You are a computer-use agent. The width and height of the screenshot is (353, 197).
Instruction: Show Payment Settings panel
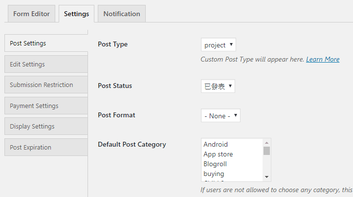tap(46, 106)
